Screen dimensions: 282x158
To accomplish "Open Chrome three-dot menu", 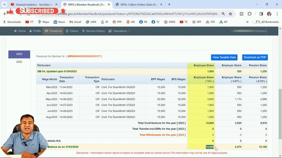I will (x=277, y=14).
